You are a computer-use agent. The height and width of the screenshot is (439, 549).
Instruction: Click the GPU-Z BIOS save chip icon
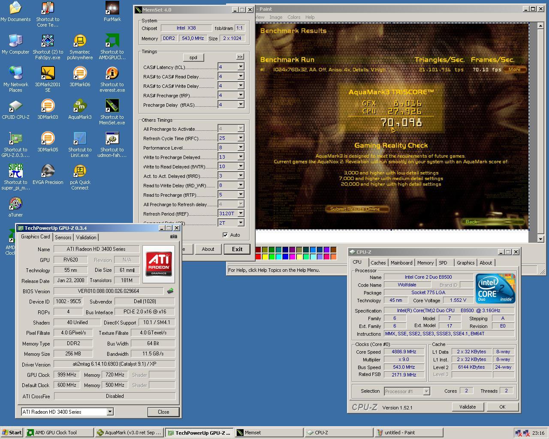tap(170, 291)
